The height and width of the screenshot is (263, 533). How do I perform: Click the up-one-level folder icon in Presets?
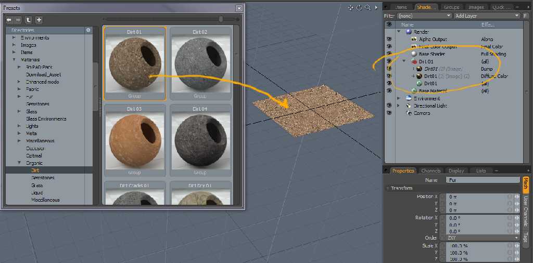pos(28,20)
